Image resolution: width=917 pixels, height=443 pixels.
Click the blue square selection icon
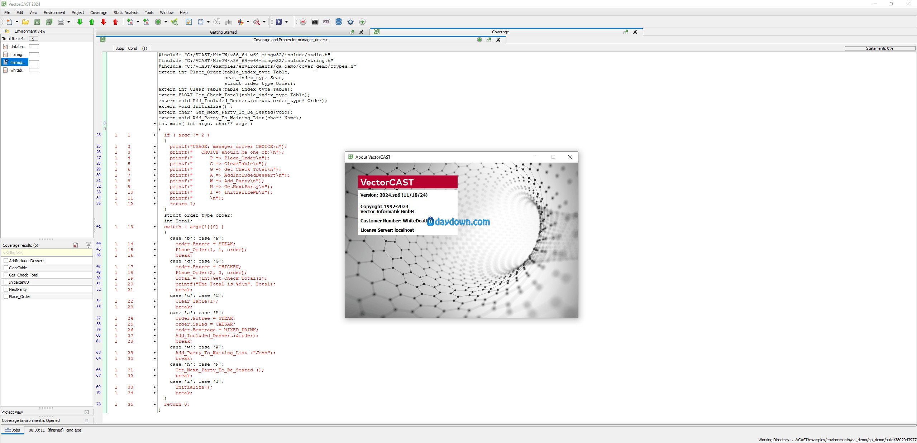coord(201,22)
